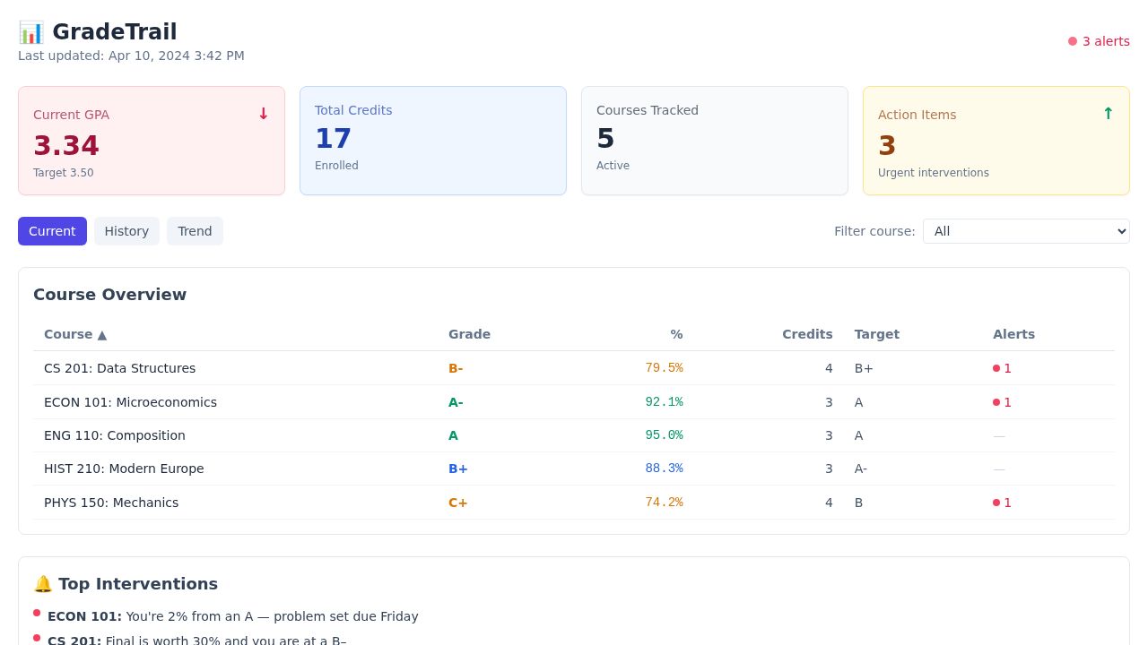Click the GradeTrail bar chart logo icon
The width and height of the screenshot is (1148, 645).
tap(31, 32)
